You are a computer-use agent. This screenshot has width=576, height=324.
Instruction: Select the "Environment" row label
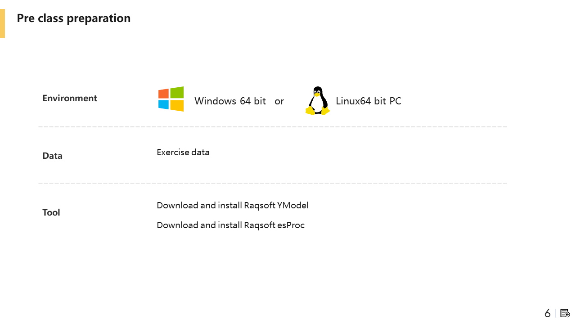[70, 98]
